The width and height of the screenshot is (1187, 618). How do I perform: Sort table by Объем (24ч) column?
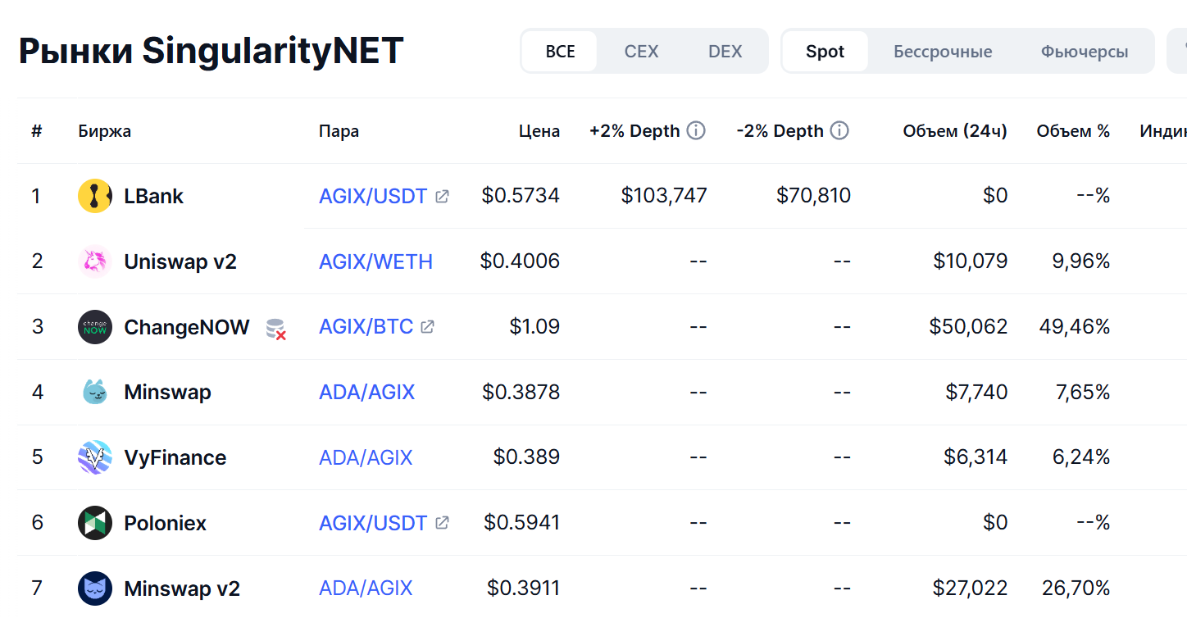954,131
